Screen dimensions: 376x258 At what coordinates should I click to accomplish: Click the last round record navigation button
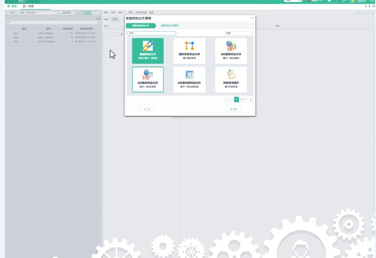(x=373, y=13)
